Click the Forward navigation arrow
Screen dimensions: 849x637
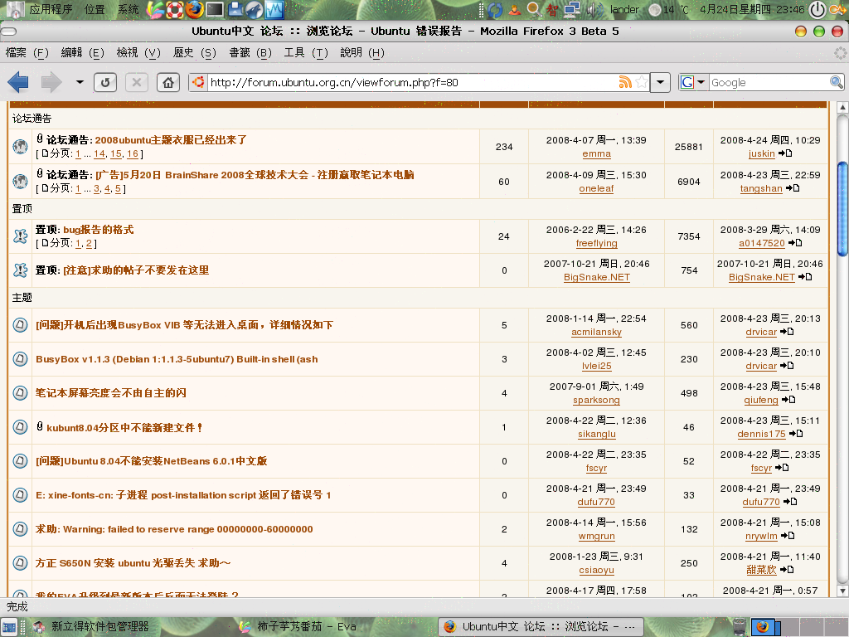(x=51, y=82)
